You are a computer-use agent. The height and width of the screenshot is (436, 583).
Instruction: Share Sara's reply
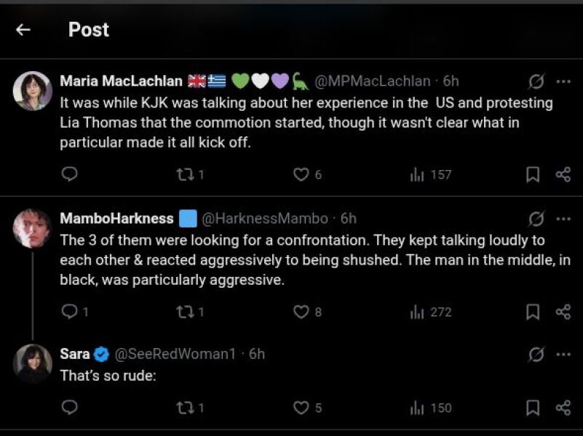tap(561, 408)
